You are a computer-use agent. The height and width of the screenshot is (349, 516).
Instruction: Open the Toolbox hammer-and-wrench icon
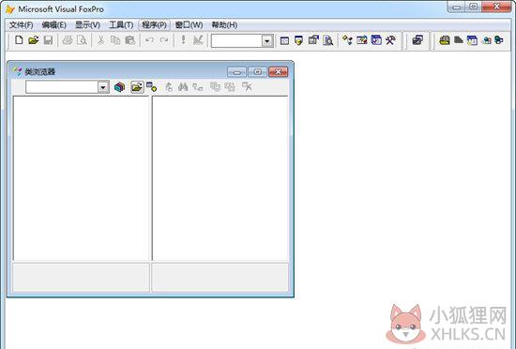click(390, 40)
